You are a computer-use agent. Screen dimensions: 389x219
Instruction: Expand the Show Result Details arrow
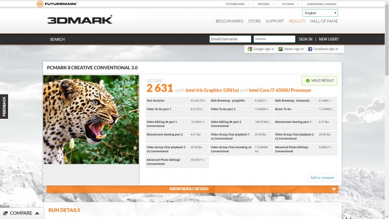[333, 189]
